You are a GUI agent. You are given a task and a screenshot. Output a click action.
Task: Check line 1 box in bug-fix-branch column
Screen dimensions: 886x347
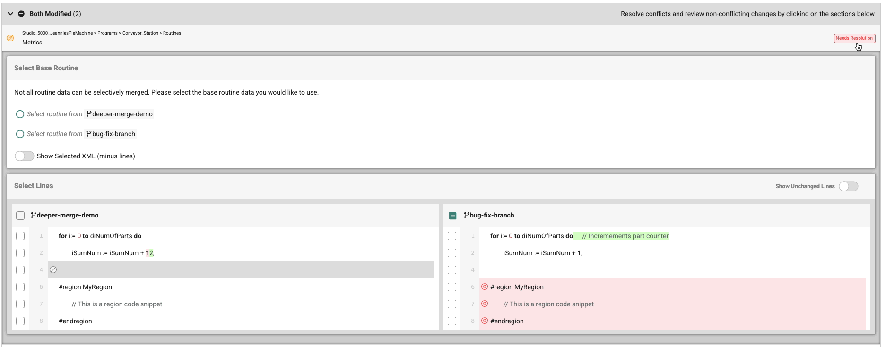[452, 236]
